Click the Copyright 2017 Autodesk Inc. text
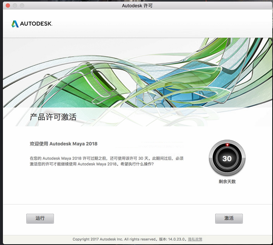273x245 pixels. (98, 239)
